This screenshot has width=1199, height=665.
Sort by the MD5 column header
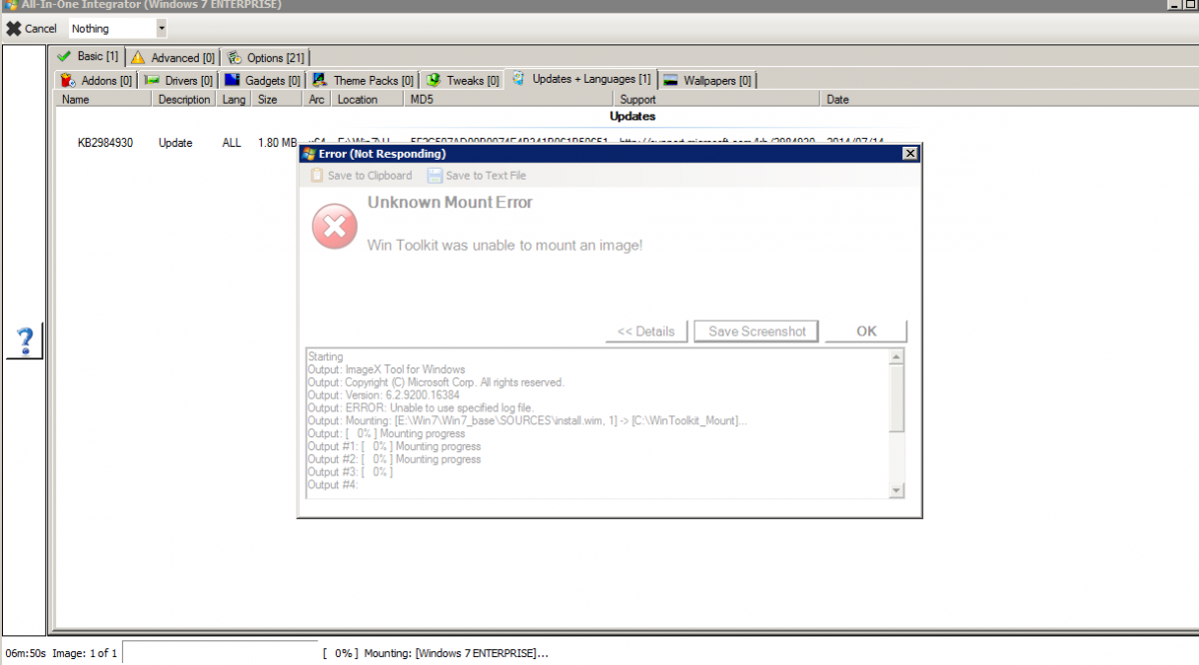pos(510,99)
